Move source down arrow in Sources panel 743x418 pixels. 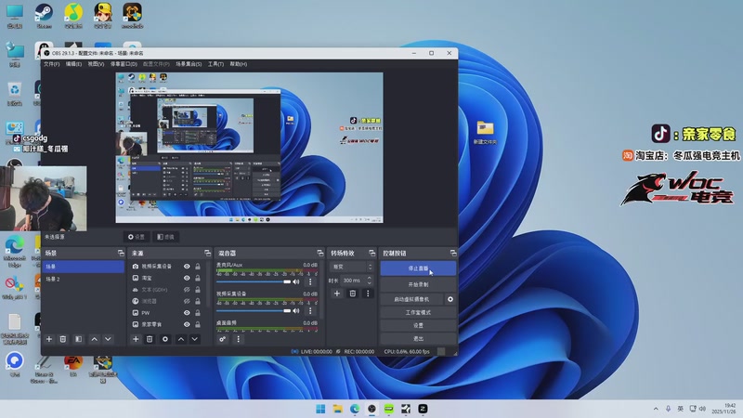click(x=194, y=339)
